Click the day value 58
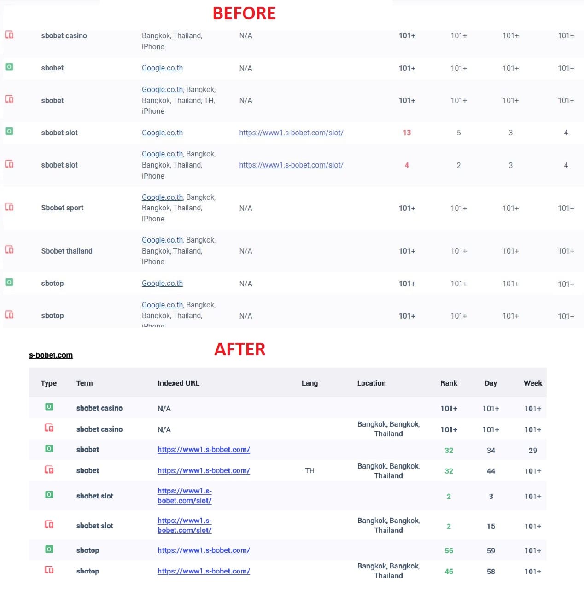Image resolution: width=584 pixels, height=614 pixels. pyautogui.click(x=491, y=572)
